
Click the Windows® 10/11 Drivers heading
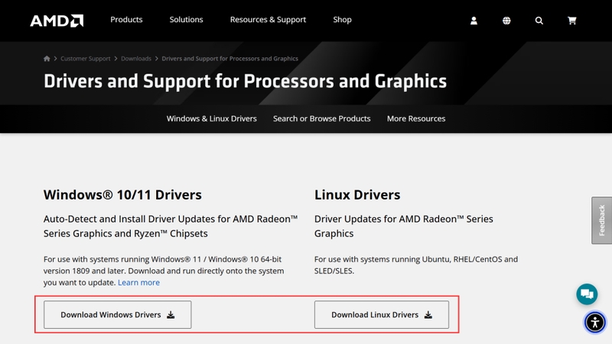tap(122, 195)
